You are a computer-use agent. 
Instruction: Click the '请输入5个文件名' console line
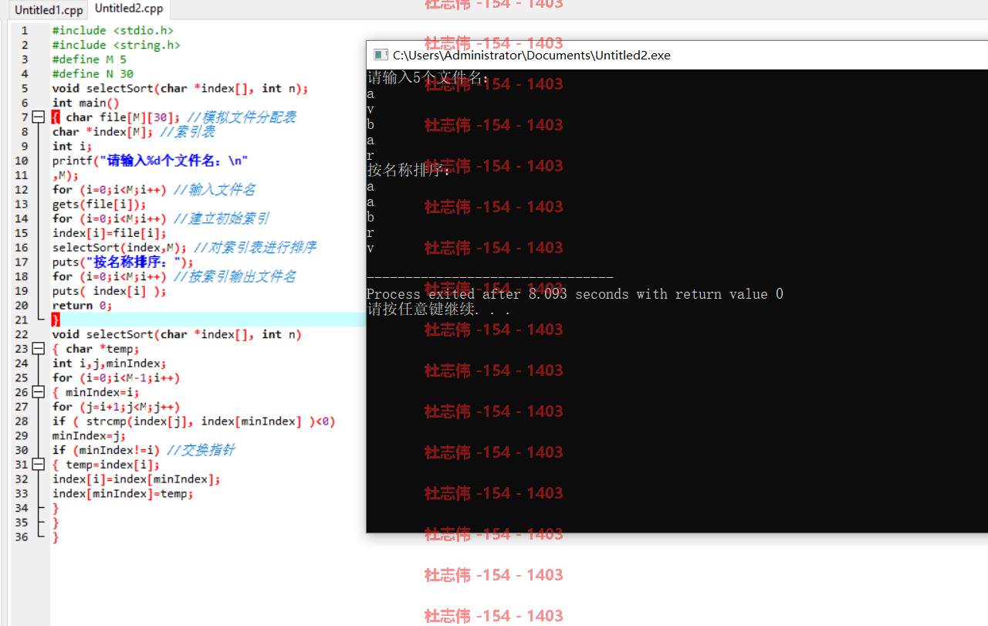pyautogui.click(x=428, y=78)
